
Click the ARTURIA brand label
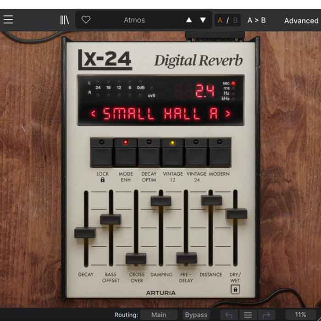[x=160, y=293]
